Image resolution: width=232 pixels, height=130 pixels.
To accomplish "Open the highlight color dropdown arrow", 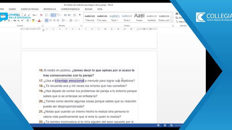I will [x=36, y=21].
